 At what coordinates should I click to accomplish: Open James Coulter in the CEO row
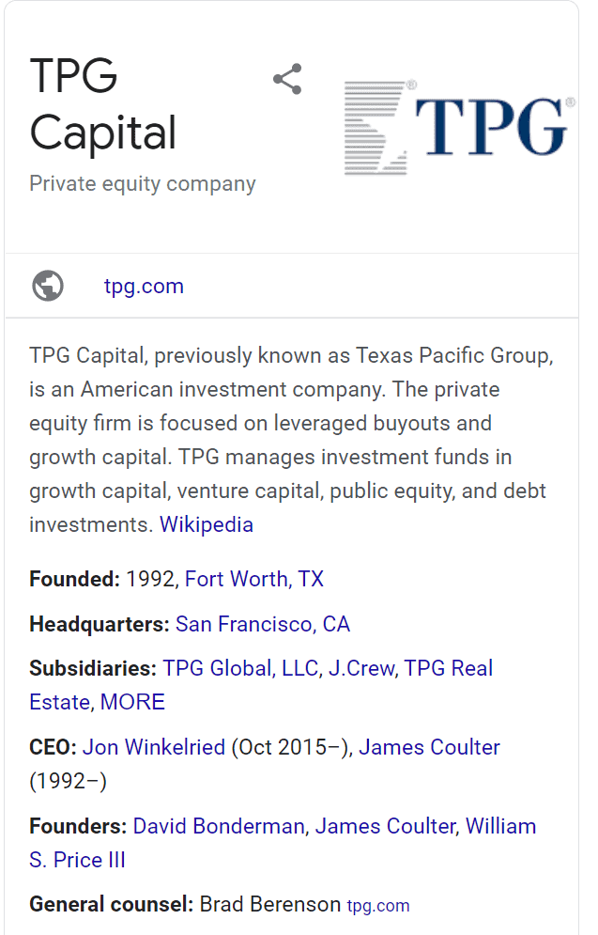click(429, 747)
